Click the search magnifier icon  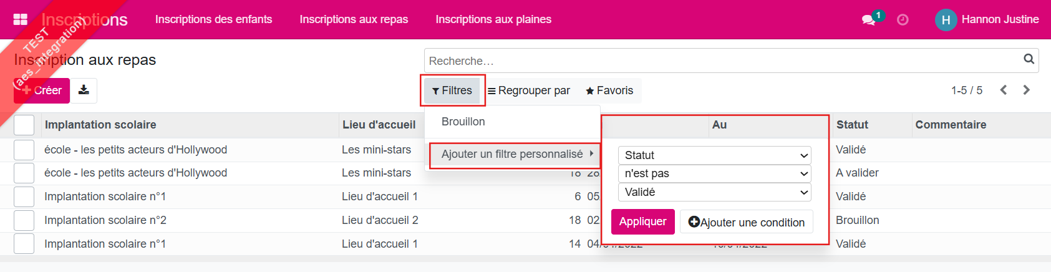pyautogui.click(x=1029, y=59)
